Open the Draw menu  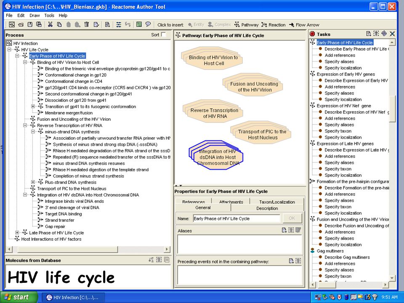pos(35,16)
